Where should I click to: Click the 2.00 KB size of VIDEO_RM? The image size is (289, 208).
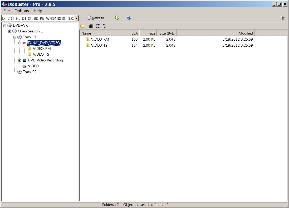[x=149, y=39]
